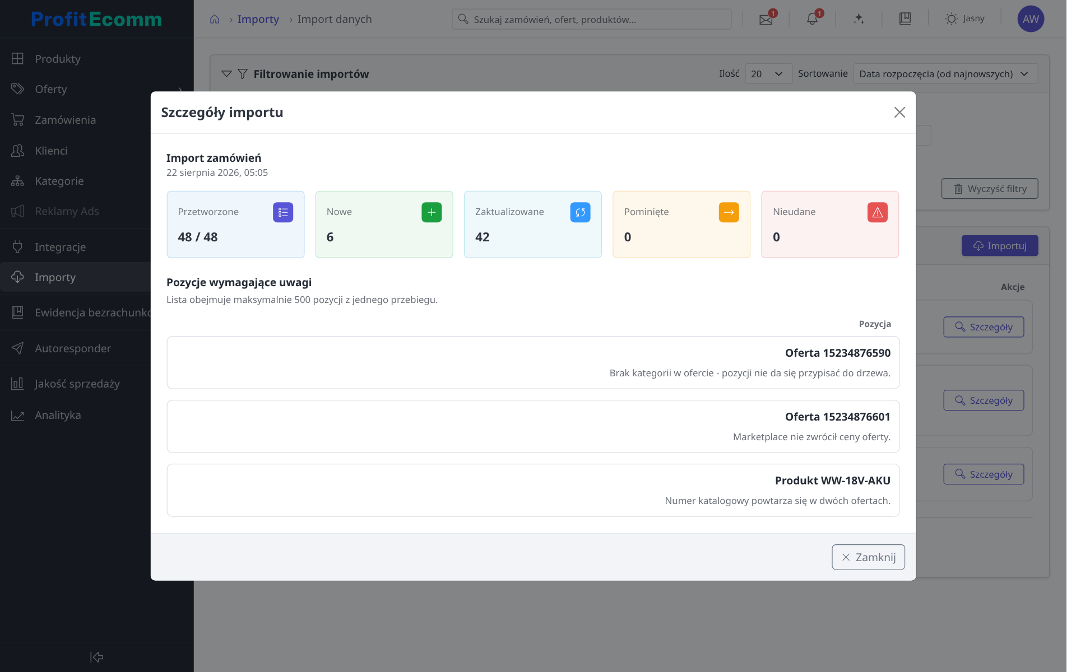1076x672 pixels.
Task: Click the red Nieudane warning icon
Action: pyautogui.click(x=877, y=212)
